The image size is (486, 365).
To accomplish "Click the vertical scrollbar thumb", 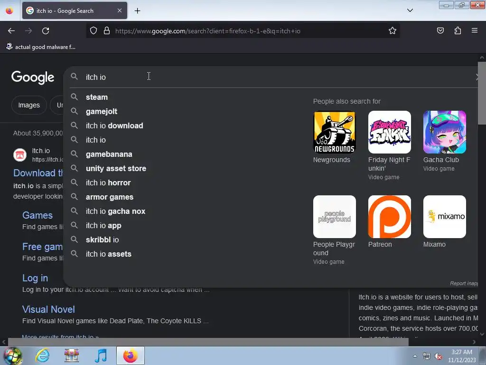I will (x=482, y=93).
